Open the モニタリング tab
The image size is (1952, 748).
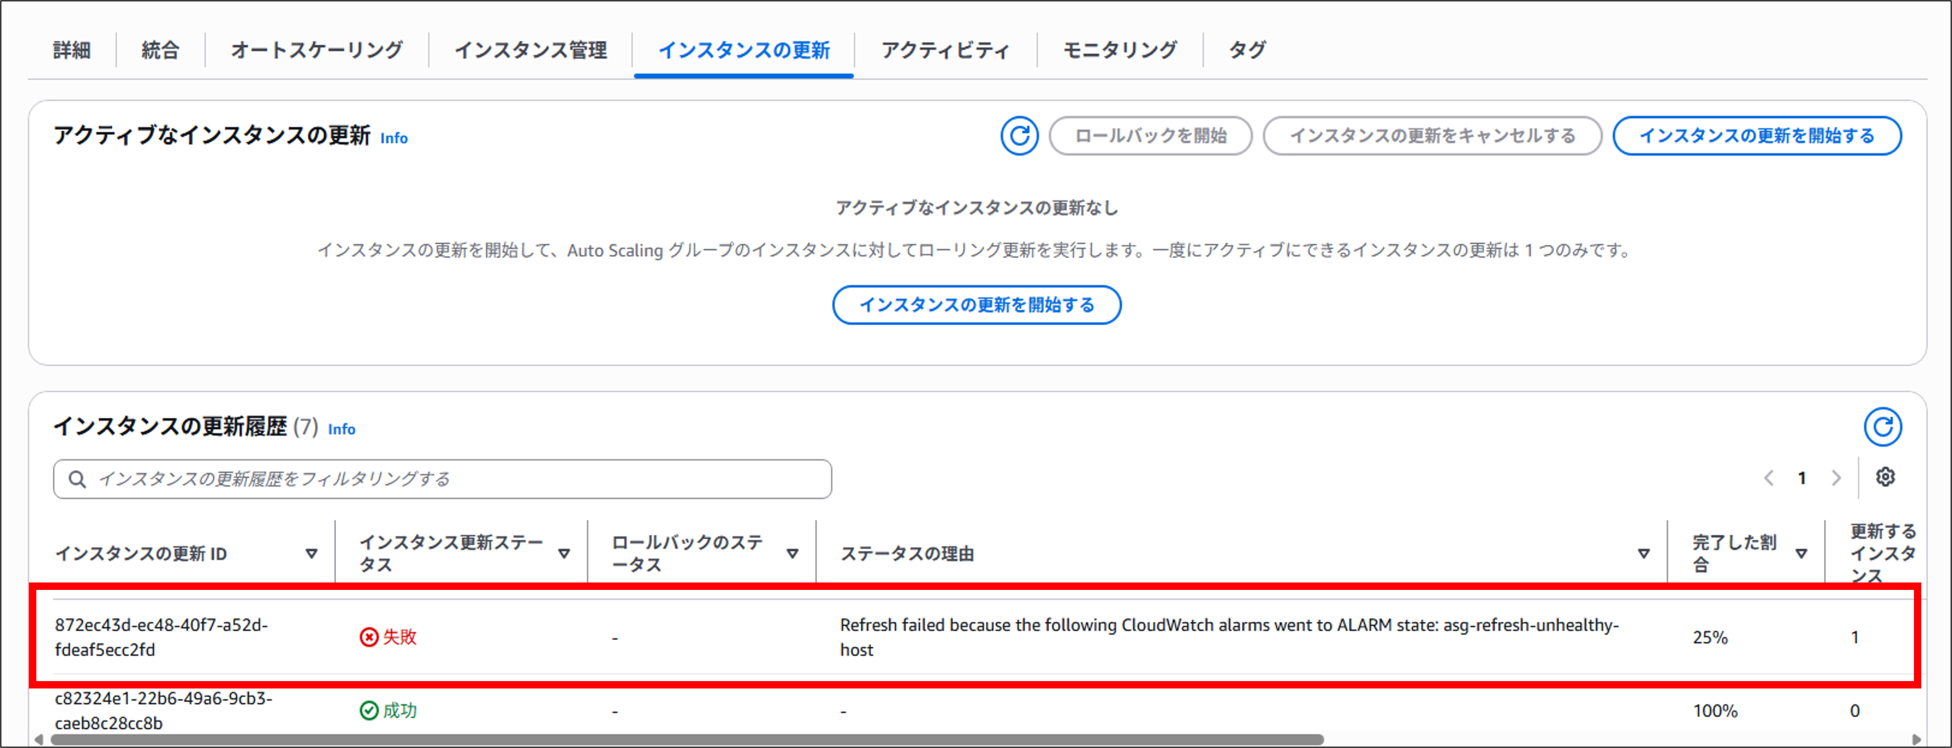(1120, 50)
